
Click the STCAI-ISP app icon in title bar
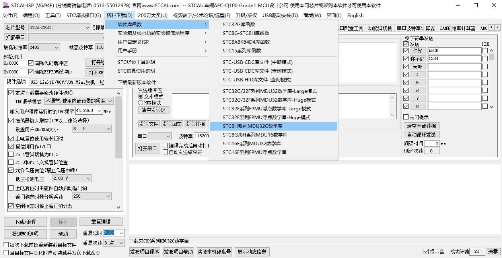point(5,6)
